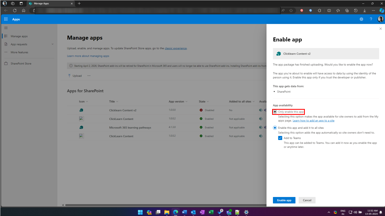The image size is (385, 216).
Task: Open Edge downloads icon
Action: pos(365,10)
